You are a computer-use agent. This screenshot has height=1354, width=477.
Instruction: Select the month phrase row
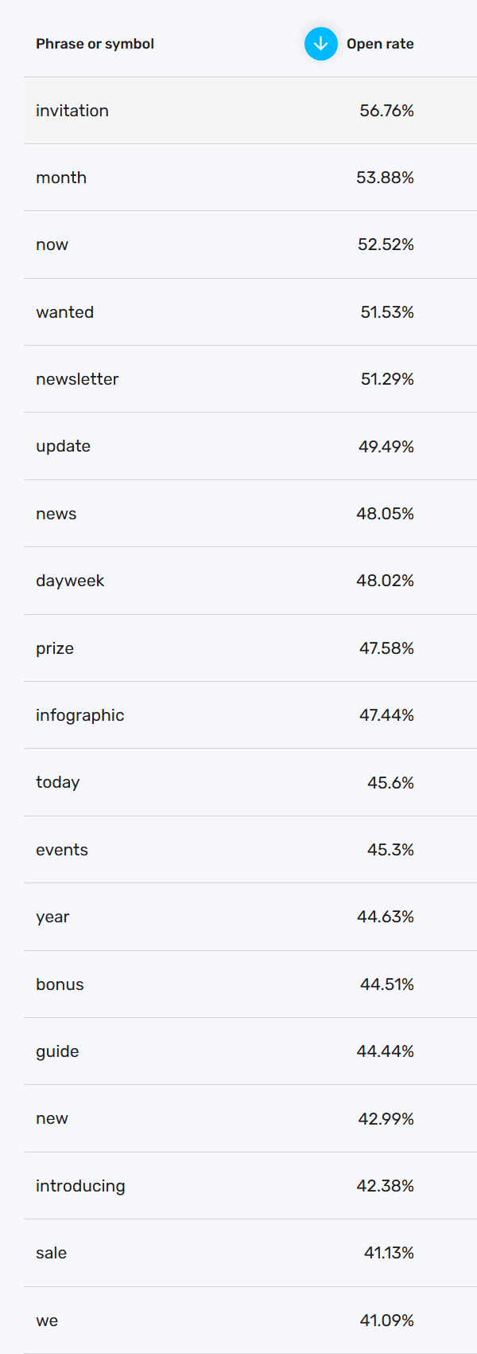[x=250, y=178]
